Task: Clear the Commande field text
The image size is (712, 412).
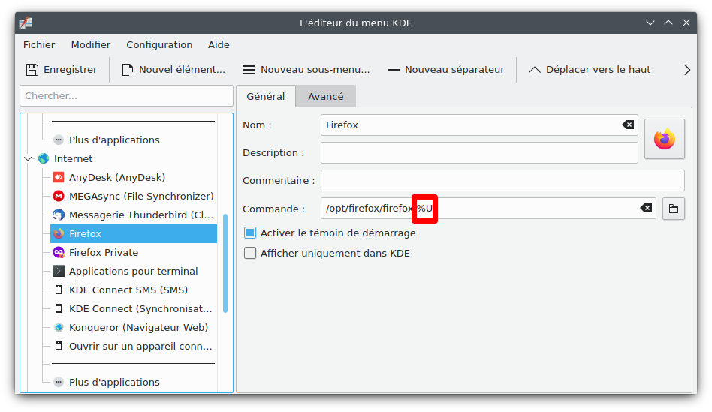Action: (646, 209)
